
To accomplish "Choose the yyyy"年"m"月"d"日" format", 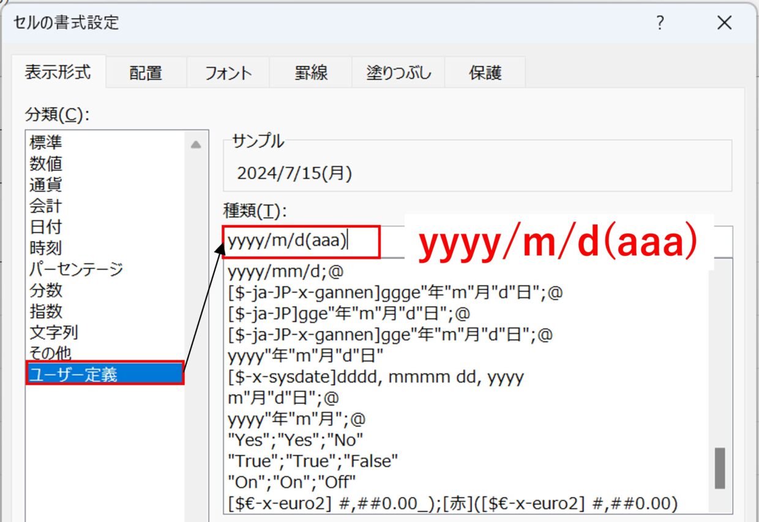I will 305,356.
